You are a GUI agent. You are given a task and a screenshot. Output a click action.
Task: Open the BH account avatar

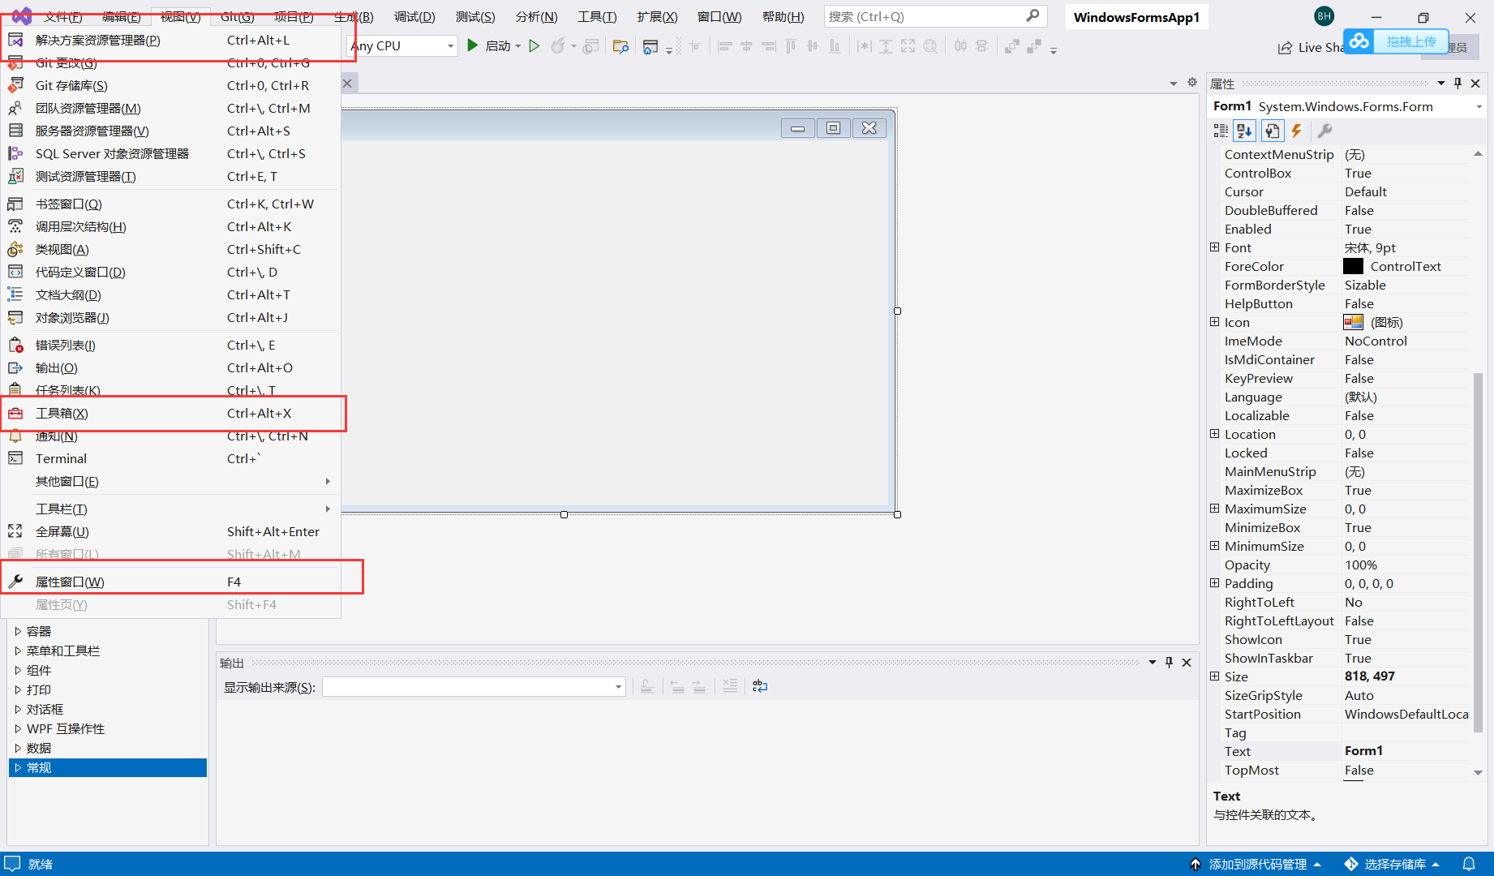click(x=1324, y=16)
